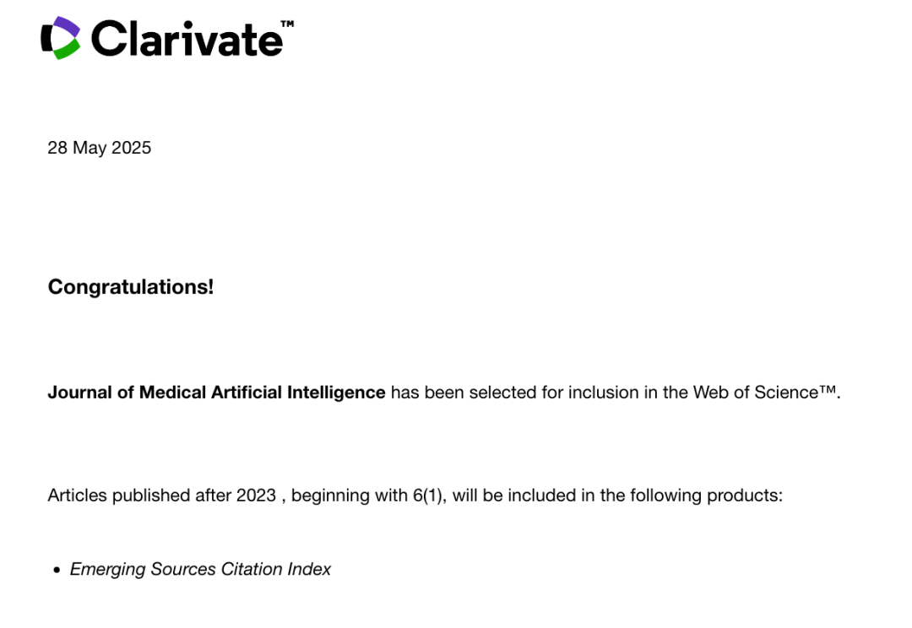Click the black segment of Clarivate logo
This screenshot has width=912, height=628.
46,38
